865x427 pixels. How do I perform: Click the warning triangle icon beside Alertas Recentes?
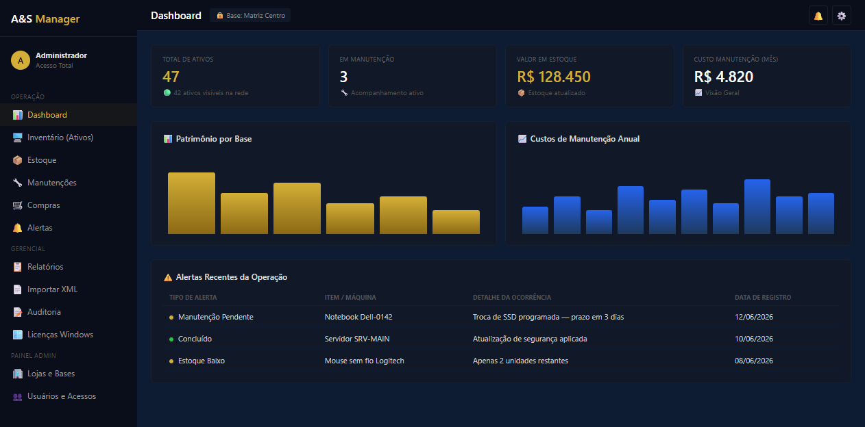click(x=168, y=277)
